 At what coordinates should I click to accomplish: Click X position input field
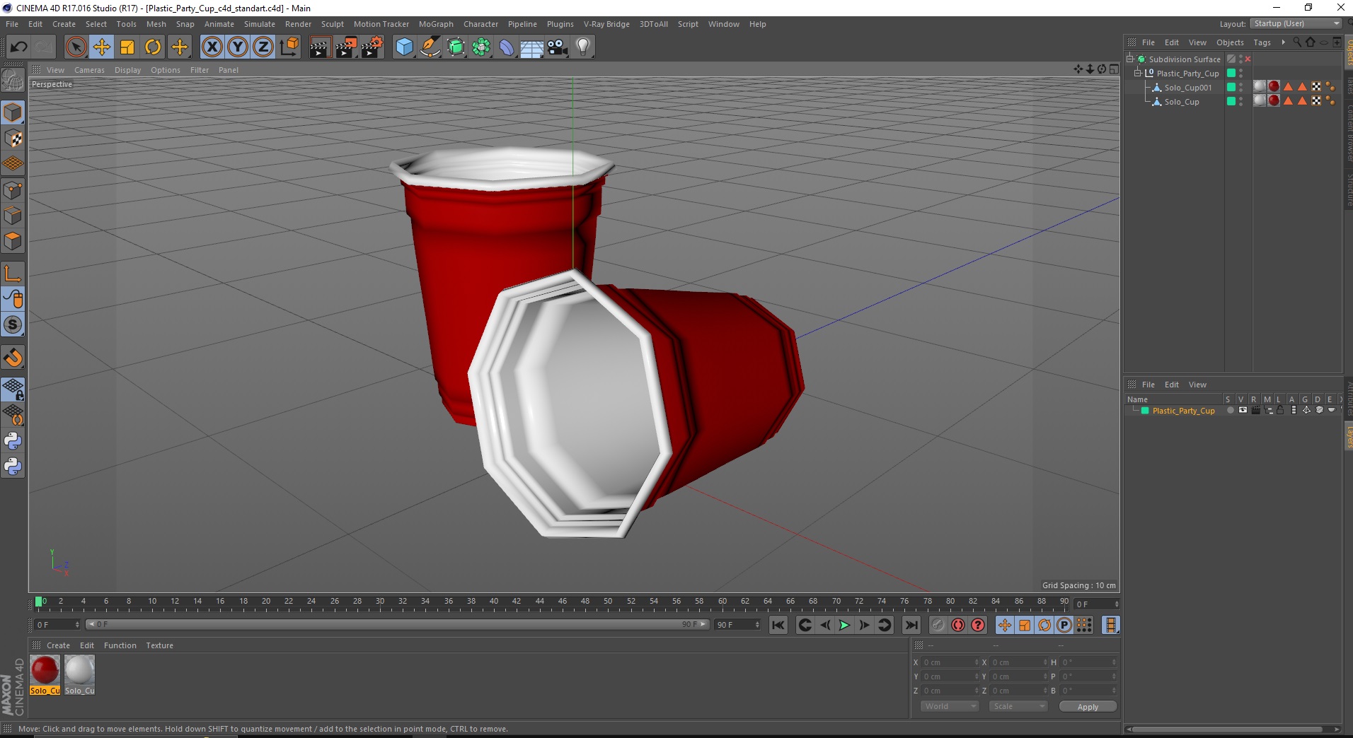pos(950,662)
